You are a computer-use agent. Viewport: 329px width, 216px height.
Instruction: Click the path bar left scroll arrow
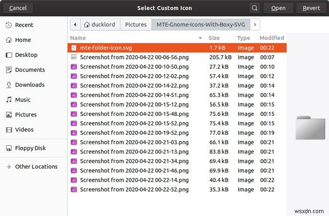[75, 25]
